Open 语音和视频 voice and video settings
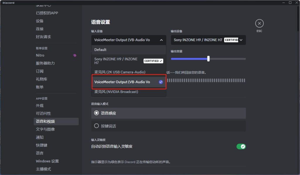300x175 pixels. (56, 121)
